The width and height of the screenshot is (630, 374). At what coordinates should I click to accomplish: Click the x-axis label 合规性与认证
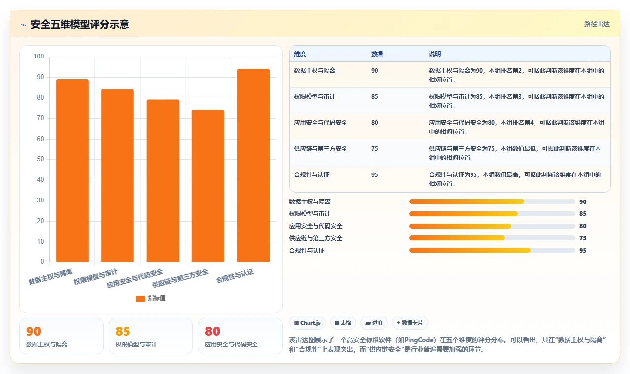(235, 276)
